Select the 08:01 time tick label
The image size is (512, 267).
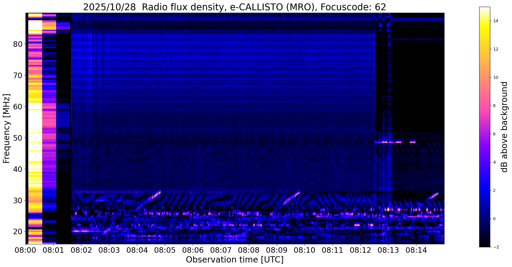[x=53, y=250]
